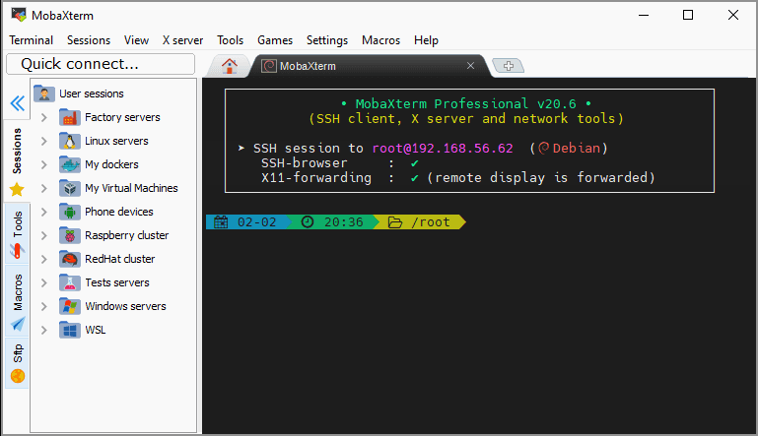This screenshot has height=436, width=758.
Task: Expand the My Virtual Machines node
Action: tap(44, 188)
